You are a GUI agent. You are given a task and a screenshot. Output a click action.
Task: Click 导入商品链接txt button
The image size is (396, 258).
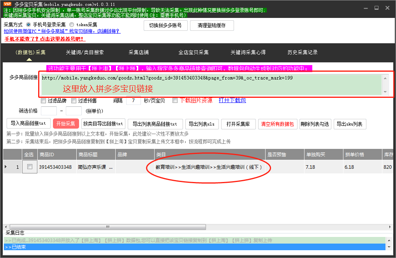click(x=28, y=124)
